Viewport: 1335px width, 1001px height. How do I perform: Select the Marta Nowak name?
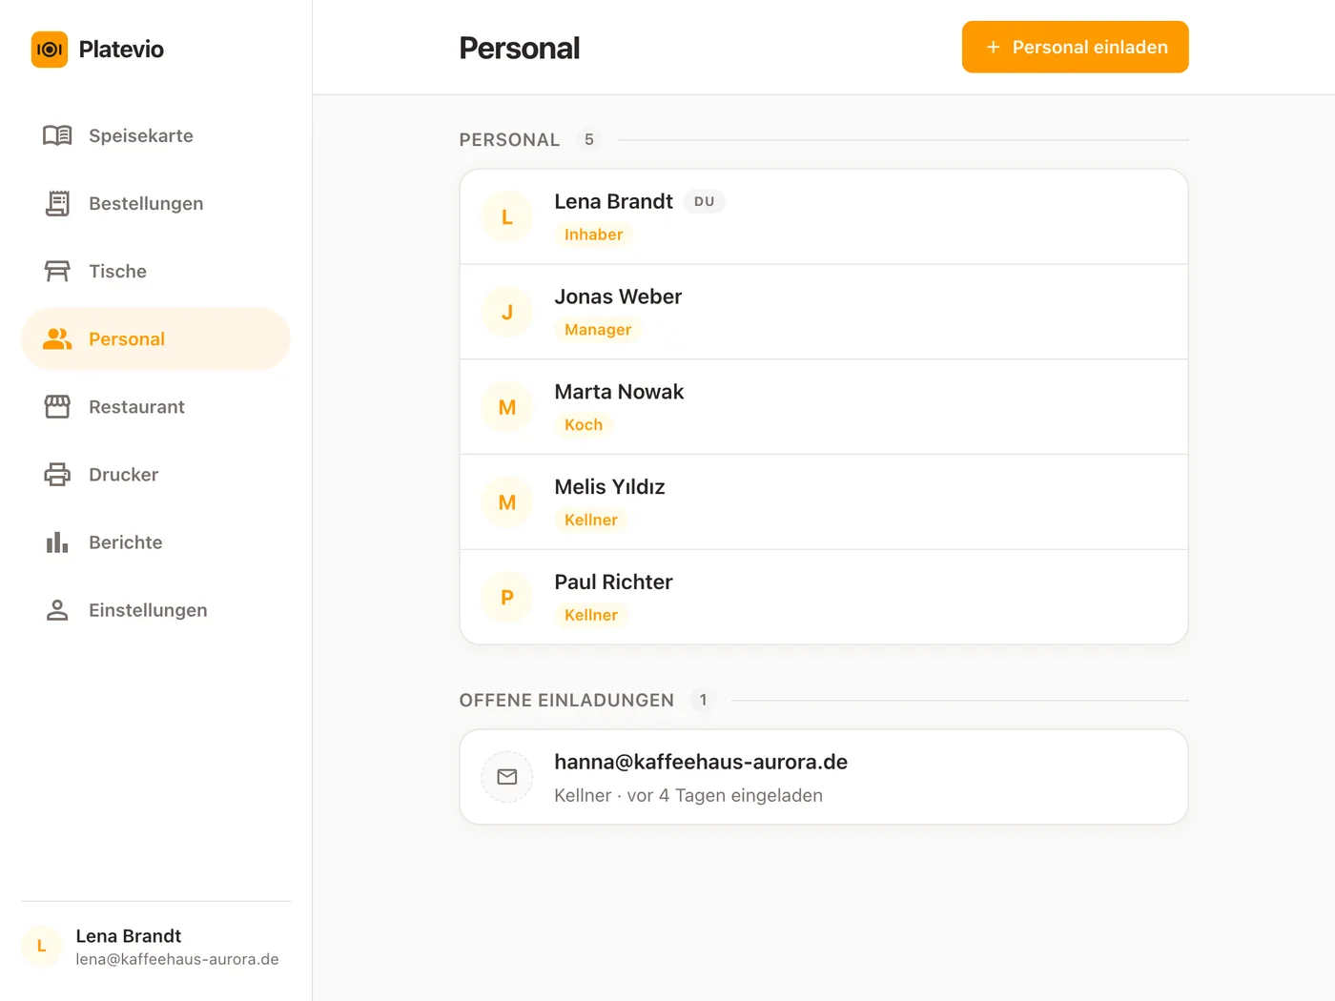click(x=619, y=392)
